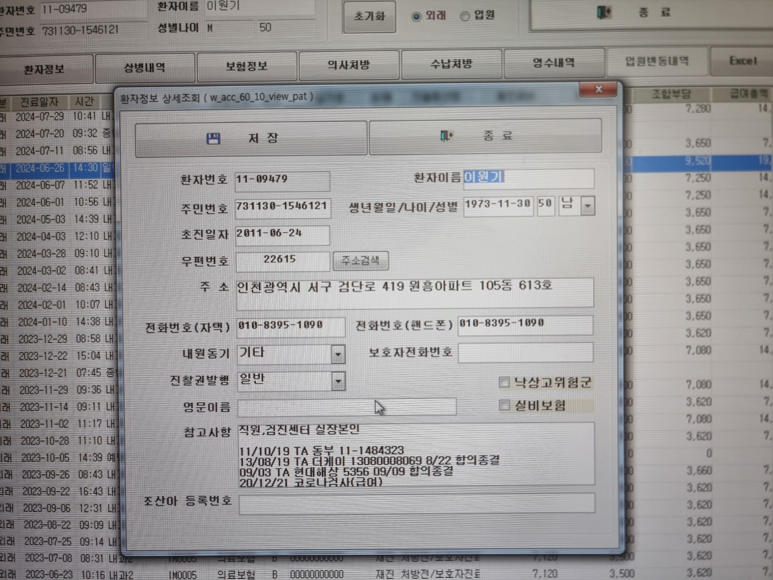Open the 의사처방 tab

tap(349, 65)
